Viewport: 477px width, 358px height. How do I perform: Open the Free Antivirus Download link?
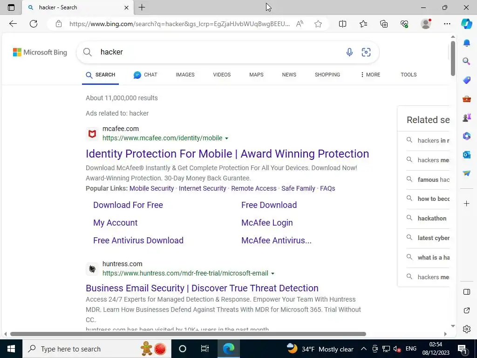tap(138, 241)
